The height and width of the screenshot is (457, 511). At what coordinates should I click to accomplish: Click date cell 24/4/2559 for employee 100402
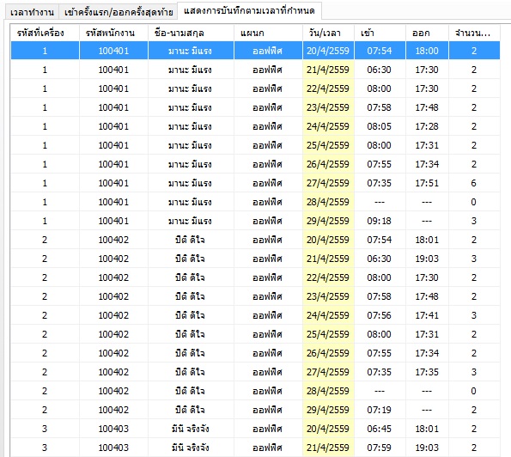pyautogui.click(x=328, y=315)
